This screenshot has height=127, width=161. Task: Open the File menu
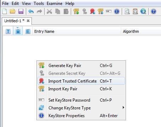pos(5,4)
